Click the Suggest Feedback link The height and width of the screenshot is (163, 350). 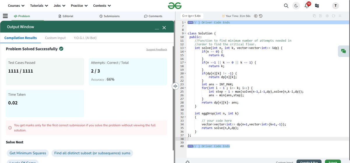click(x=157, y=50)
